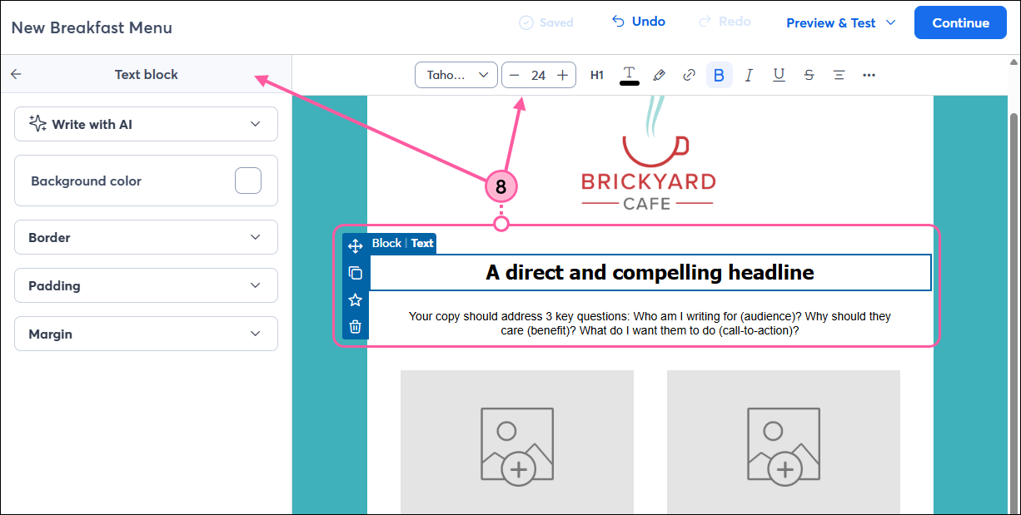This screenshot has height=515, width=1021.
Task: Open the Background color swatch
Action: tap(247, 181)
